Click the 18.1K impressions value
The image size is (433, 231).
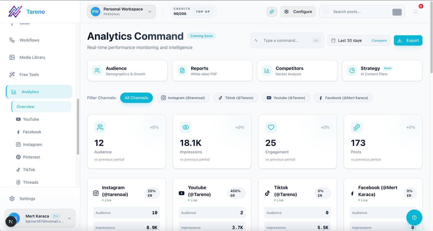coord(191,143)
